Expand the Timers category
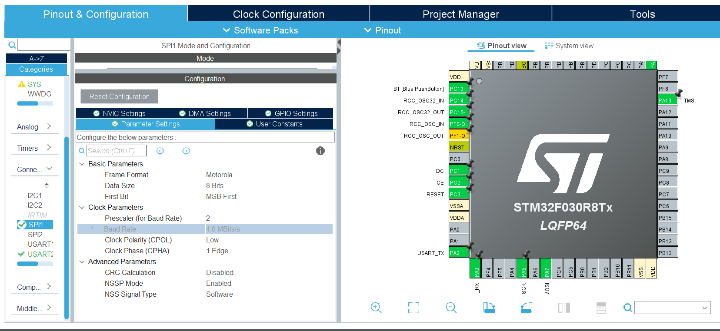 click(x=34, y=148)
